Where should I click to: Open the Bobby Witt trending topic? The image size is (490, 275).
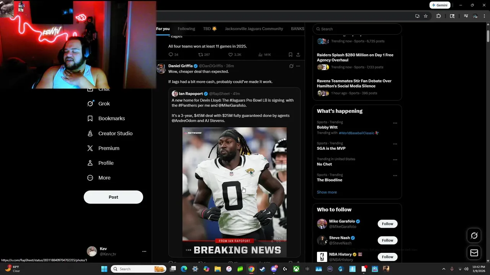tap(327, 127)
